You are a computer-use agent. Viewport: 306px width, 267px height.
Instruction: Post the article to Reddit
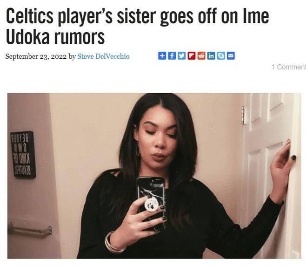click(x=201, y=56)
